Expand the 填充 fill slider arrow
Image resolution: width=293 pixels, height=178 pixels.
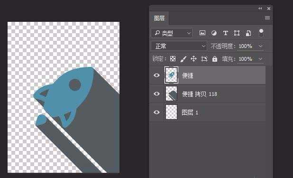tap(260, 59)
